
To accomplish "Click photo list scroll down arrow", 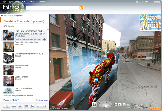I will click(x=48, y=92).
